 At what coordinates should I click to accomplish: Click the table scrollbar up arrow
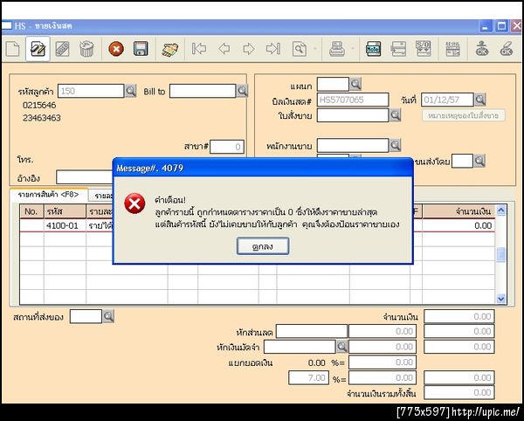[500, 210]
